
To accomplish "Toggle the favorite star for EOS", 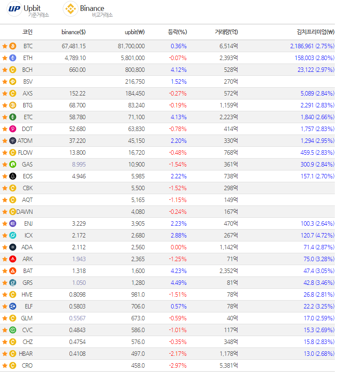I will 5,176.
